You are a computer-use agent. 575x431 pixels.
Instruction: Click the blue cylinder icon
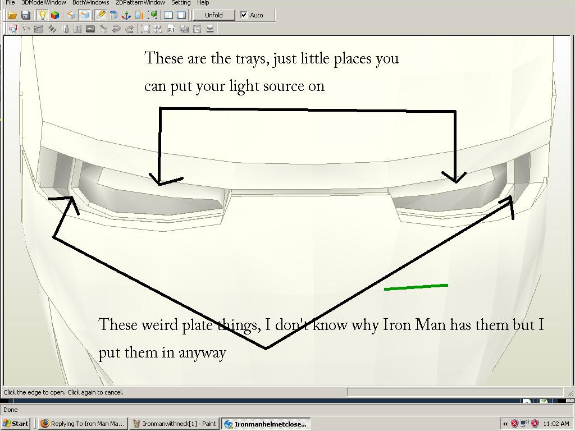click(x=113, y=15)
